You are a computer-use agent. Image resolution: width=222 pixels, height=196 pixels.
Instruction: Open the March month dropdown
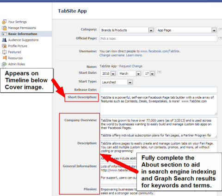pyautogui.click(x=129, y=73)
